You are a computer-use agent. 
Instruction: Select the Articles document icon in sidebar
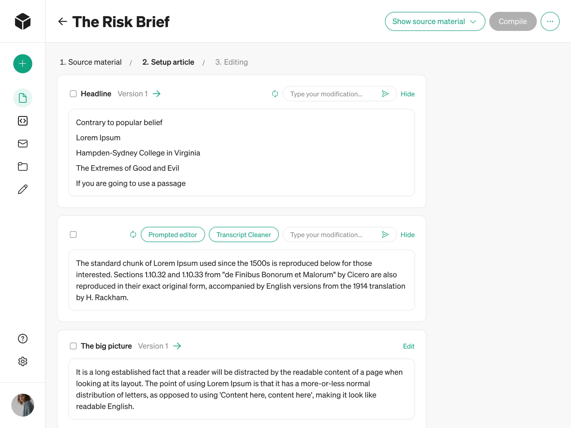[x=22, y=97]
